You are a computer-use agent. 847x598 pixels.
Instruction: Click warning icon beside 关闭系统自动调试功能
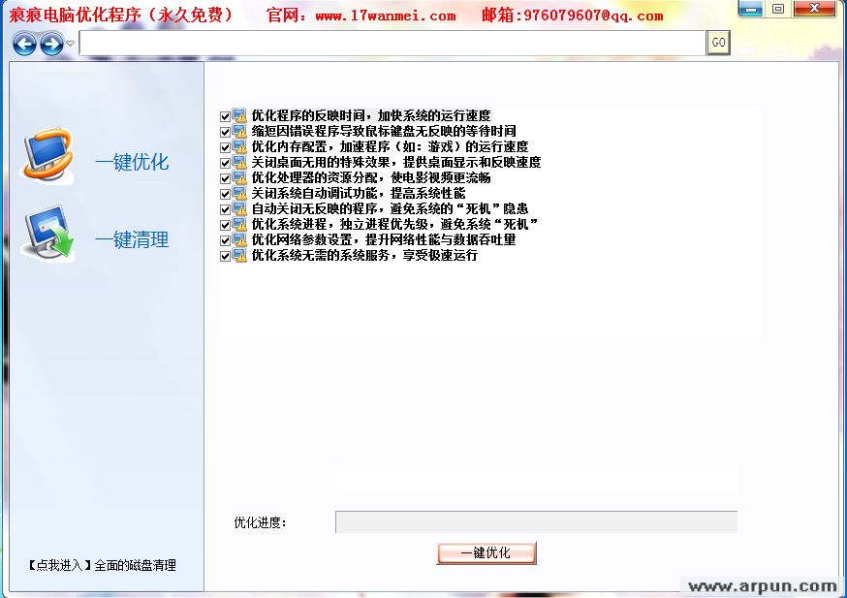pos(239,194)
